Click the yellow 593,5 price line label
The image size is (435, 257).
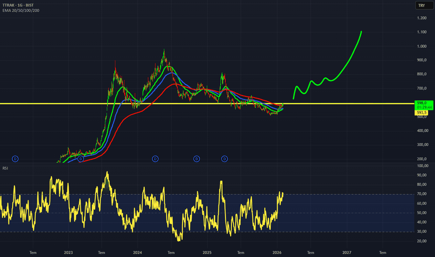tap(421, 113)
